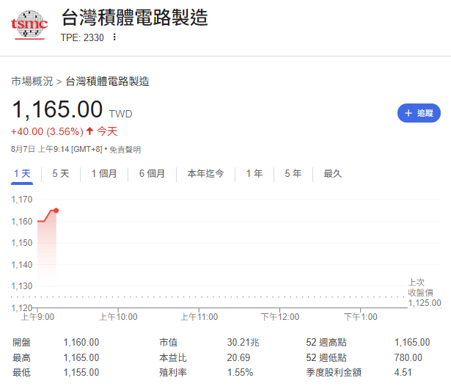
Task: Click the 市值 value 30.21兆
Action: point(243,342)
